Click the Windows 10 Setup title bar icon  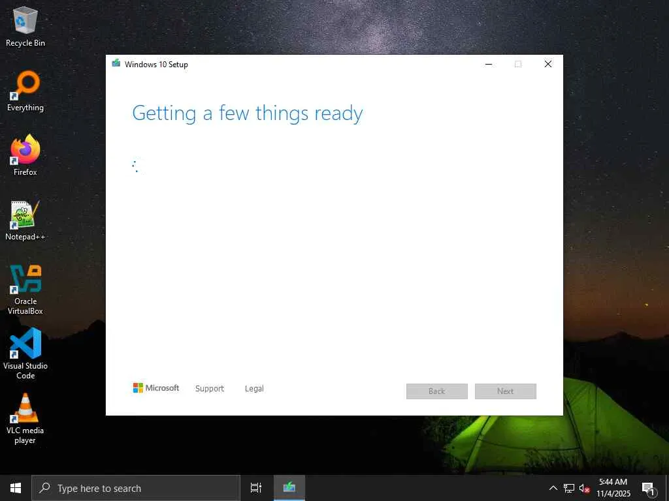116,64
